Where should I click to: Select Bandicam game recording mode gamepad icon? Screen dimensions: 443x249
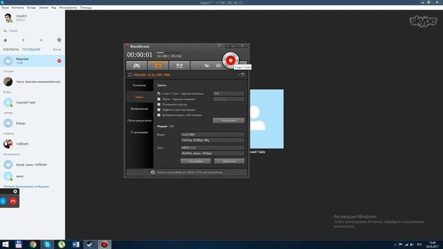(x=136, y=66)
